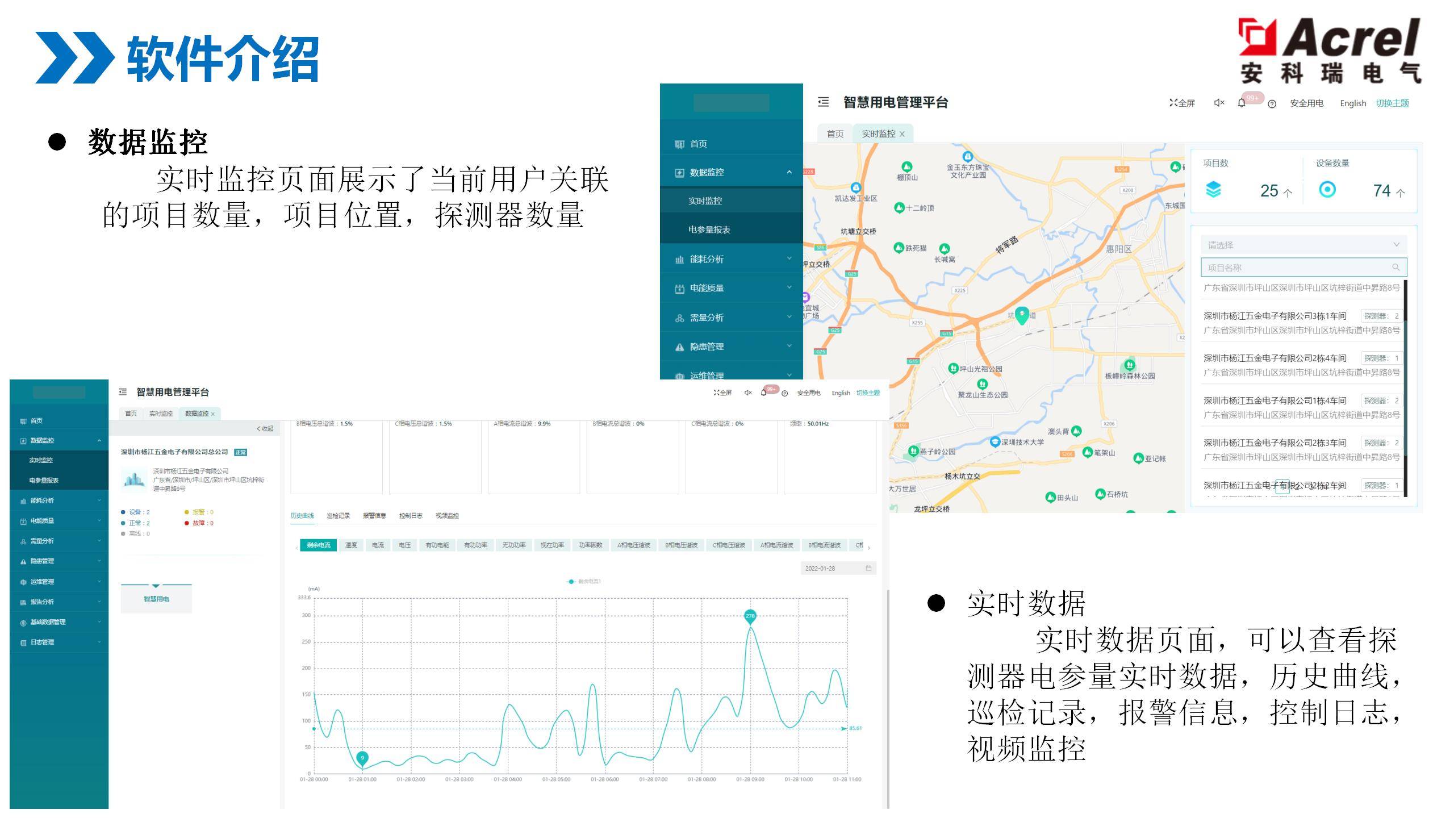Click the help question mark icon in top header
The image size is (1454, 818).
(x=1272, y=104)
